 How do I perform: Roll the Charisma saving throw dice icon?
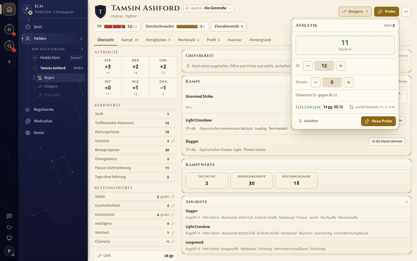point(173,242)
